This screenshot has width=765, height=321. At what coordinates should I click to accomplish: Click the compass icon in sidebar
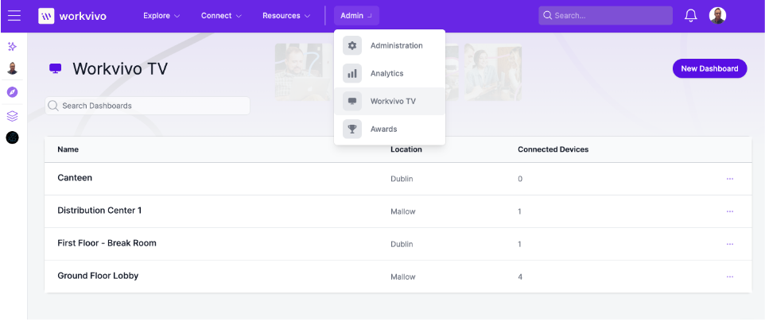click(12, 92)
